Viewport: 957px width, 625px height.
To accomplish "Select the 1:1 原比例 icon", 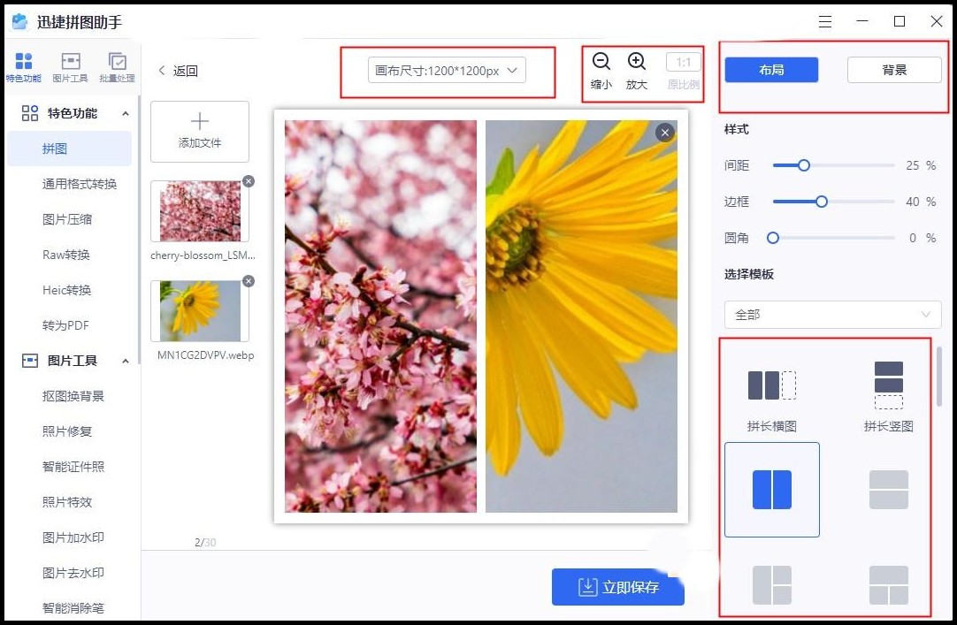I will [682, 62].
